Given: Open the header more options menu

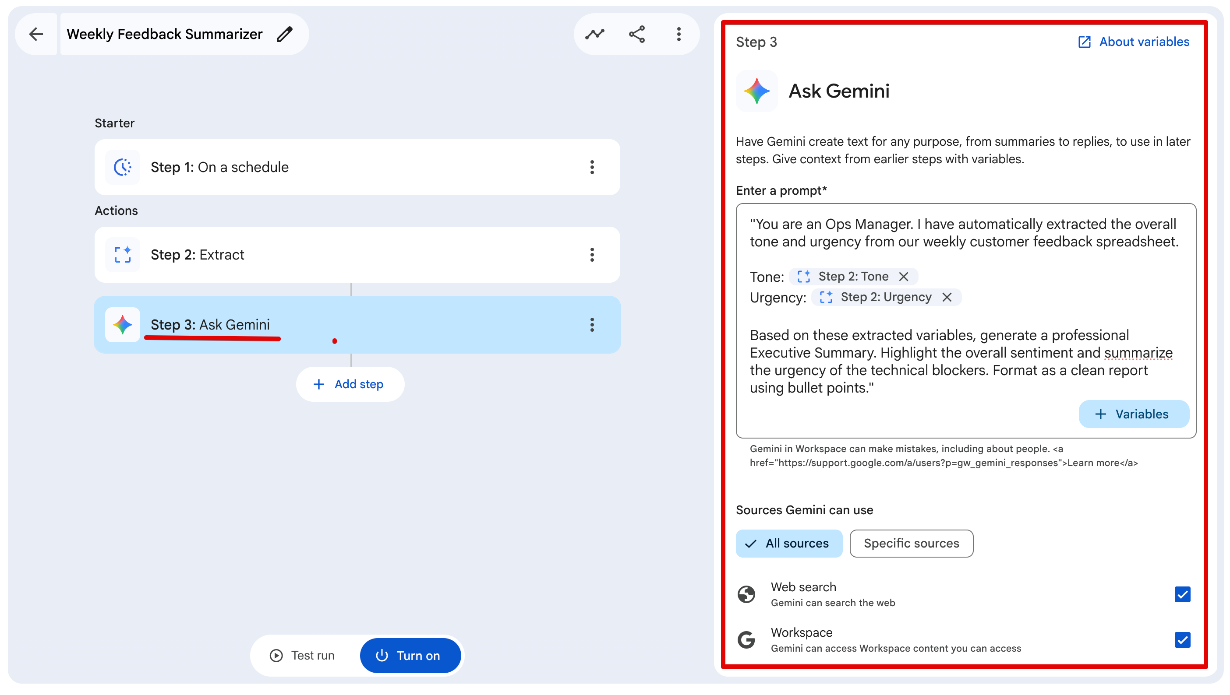Looking at the screenshot, I should pos(678,34).
